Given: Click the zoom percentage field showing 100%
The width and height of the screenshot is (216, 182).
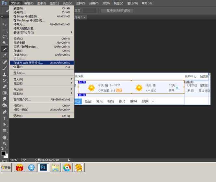Looking at the screenshot, I should [14, 160].
